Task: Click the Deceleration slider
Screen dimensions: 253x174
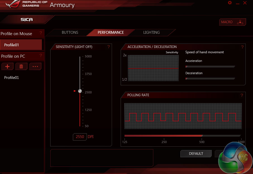Action: (210, 79)
